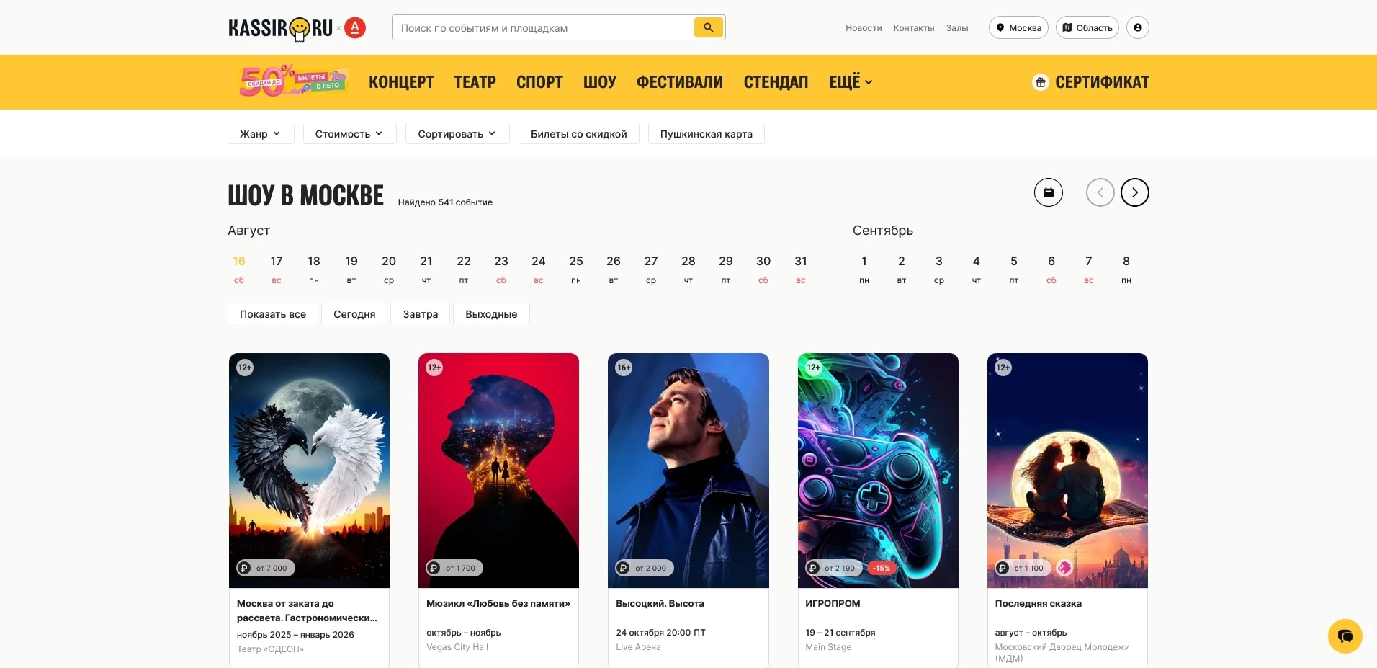This screenshot has width=1377, height=668.
Task: Open the Стоимость dropdown
Action: pos(349,134)
